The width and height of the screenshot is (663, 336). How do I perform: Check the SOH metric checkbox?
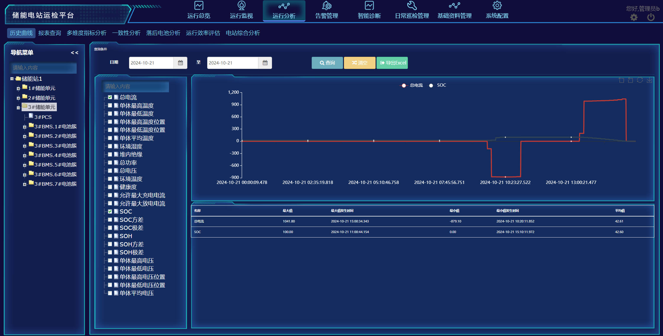(x=110, y=236)
